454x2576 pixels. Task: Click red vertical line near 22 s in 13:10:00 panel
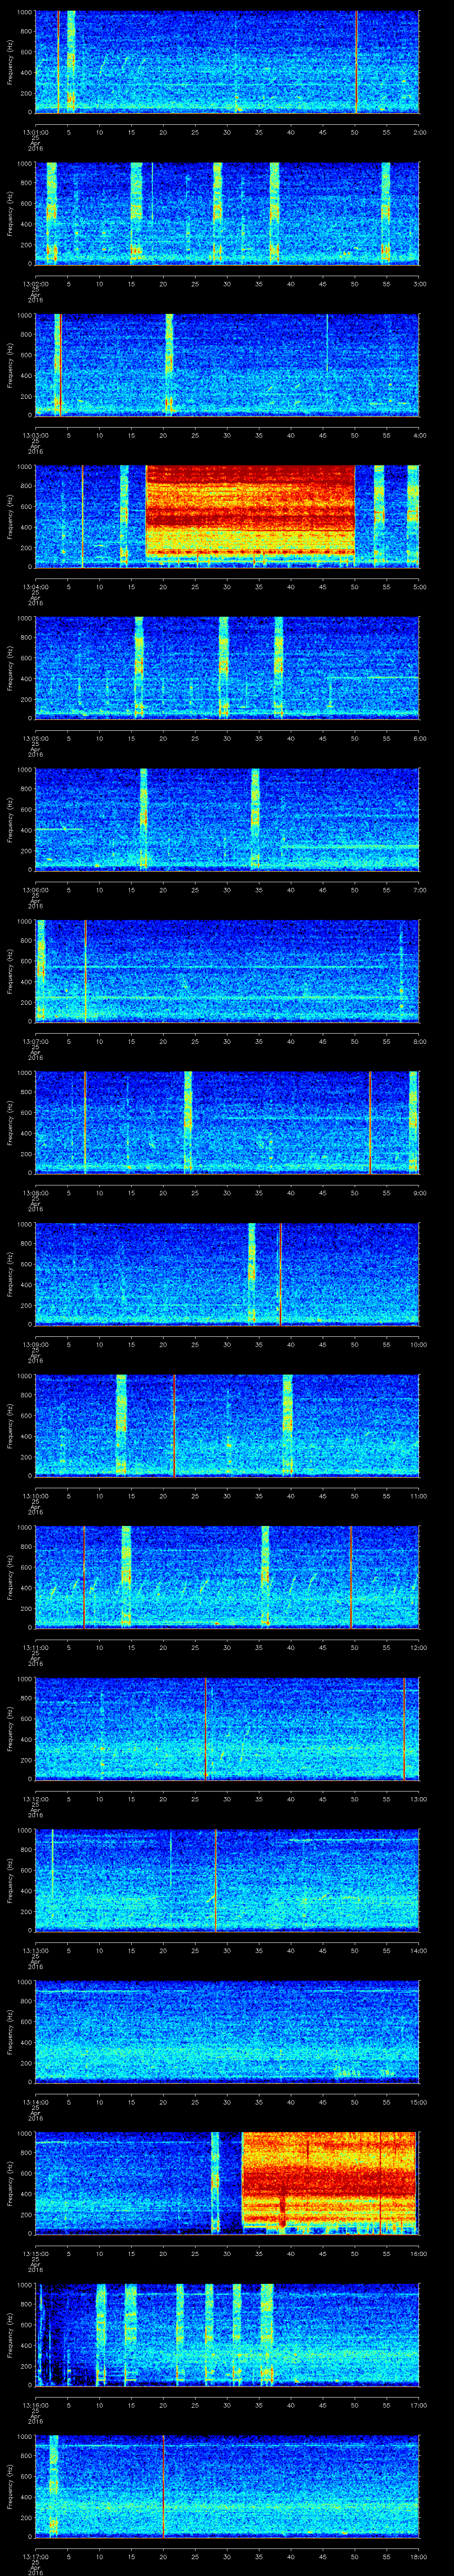[x=175, y=1425]
